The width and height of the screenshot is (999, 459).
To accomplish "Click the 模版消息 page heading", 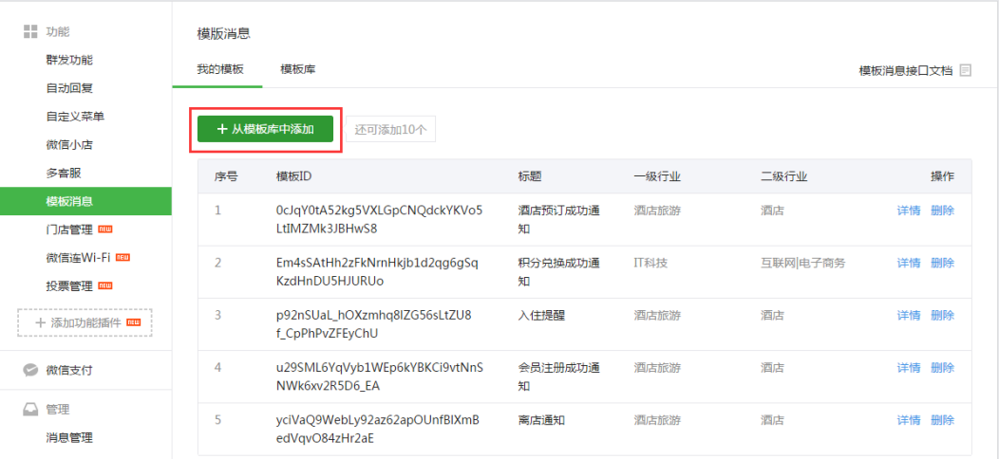I will 223,34.
